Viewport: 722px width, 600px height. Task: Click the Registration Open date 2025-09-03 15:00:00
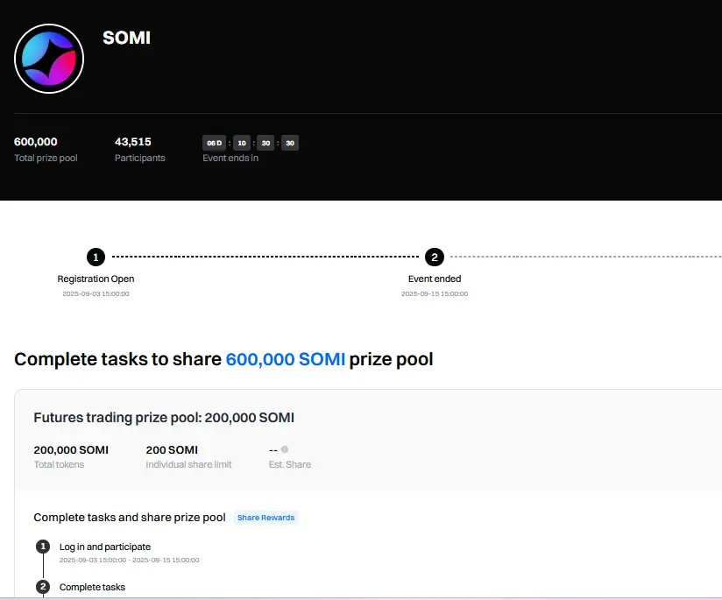pos(96,293)
